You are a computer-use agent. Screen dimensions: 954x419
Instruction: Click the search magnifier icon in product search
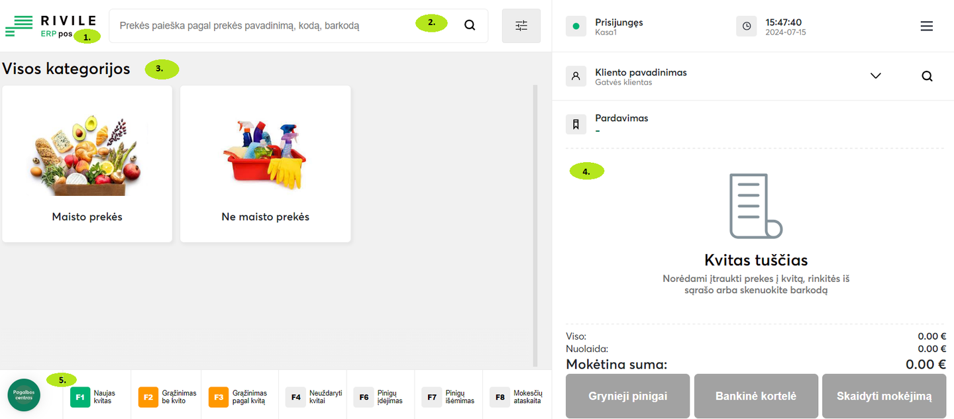tap(469, 26)
